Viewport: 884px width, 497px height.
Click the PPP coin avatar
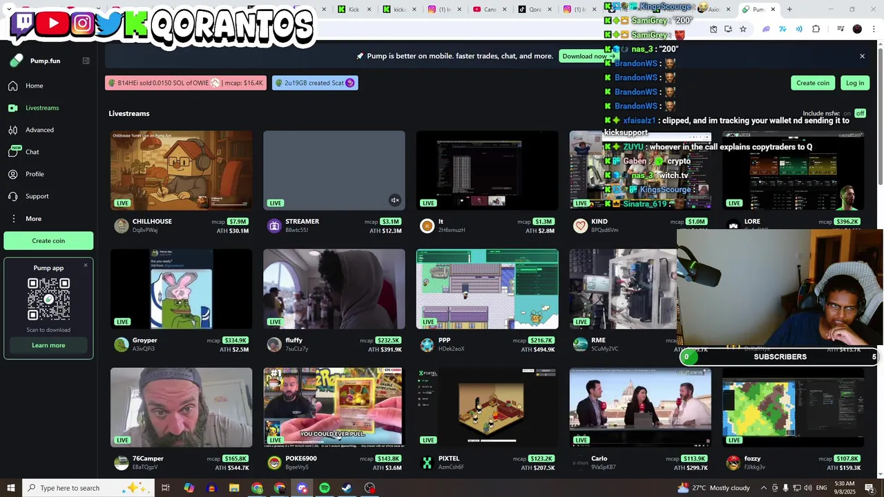pyautogui.click(x=427, y=344)
